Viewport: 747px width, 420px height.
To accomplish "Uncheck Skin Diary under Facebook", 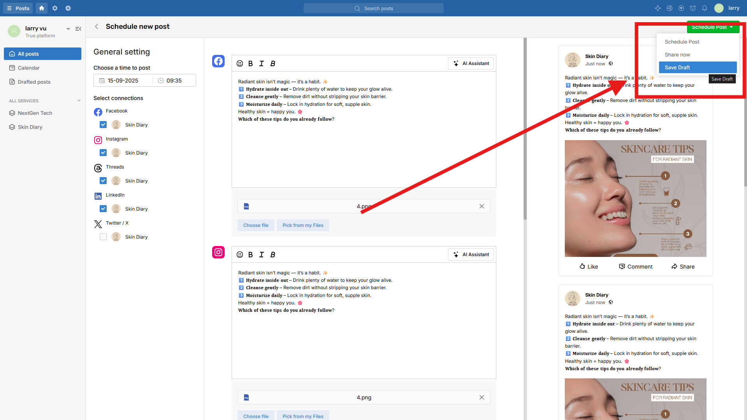I will (103, 125).
